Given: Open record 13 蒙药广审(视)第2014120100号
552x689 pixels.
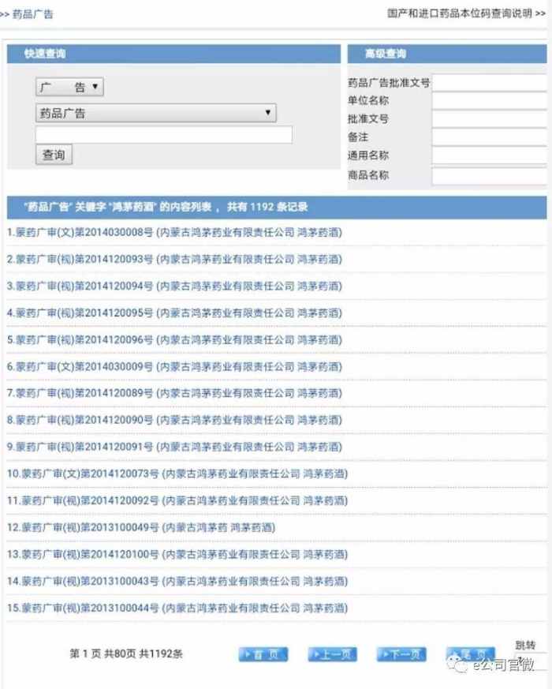Looking at the screenshot, I should (x=177, y=554).
